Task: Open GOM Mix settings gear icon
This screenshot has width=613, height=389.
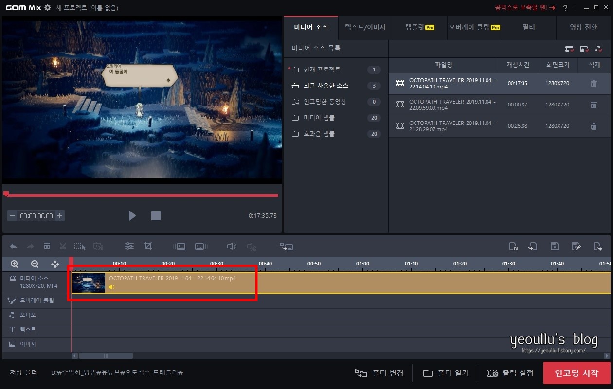Action: 47,8
